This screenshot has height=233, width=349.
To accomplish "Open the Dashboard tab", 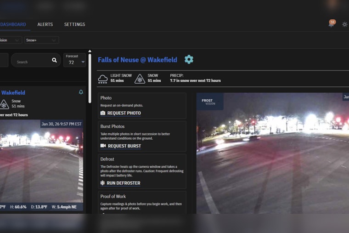I will click(x=13, y=24).
